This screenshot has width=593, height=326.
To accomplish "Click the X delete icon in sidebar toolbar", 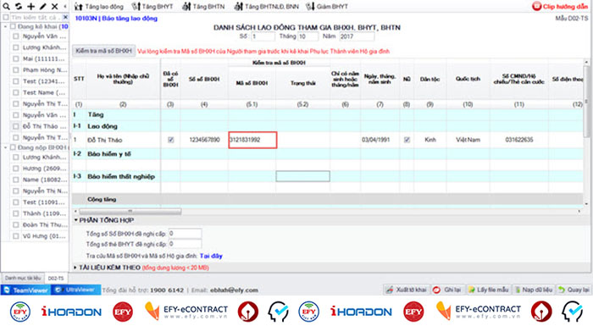I will tap(55, 7).
